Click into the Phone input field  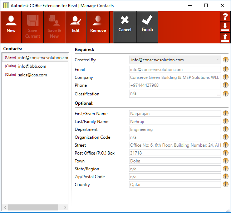tap(175, 85)
